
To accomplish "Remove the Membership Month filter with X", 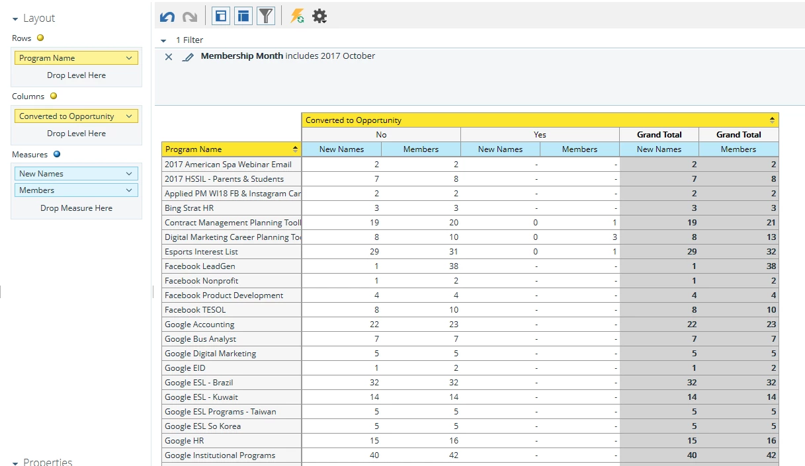I will 169,57.
